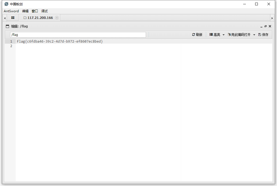Focus the /flag file path field
Screen dimensions: 277x186
point(78,35)
